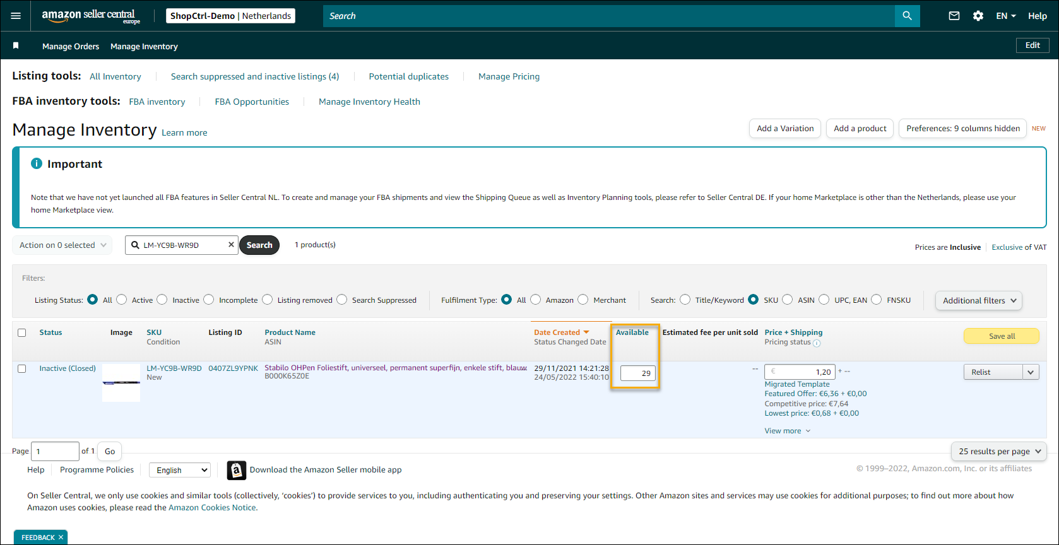Select Listing Status Active radio

(122, 300)
